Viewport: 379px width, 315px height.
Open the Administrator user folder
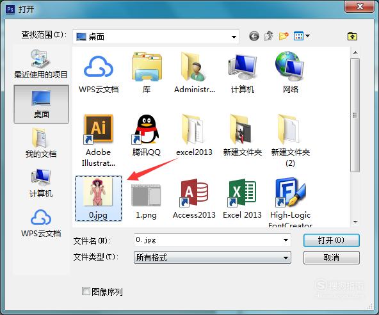pos(195,73)
